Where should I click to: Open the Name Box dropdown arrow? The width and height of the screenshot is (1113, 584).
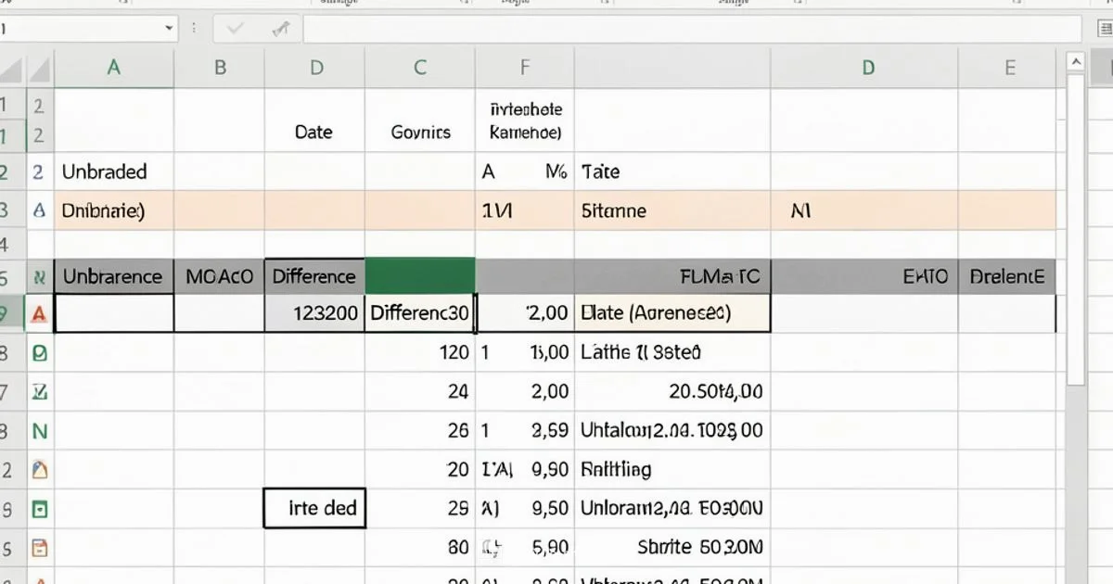[x=168, y=29]
